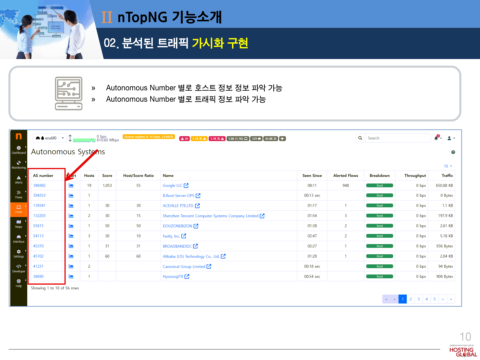Click the red 20 alerts badge
The width and height of the screenshot is (480, 360).
tap(184, 139)
